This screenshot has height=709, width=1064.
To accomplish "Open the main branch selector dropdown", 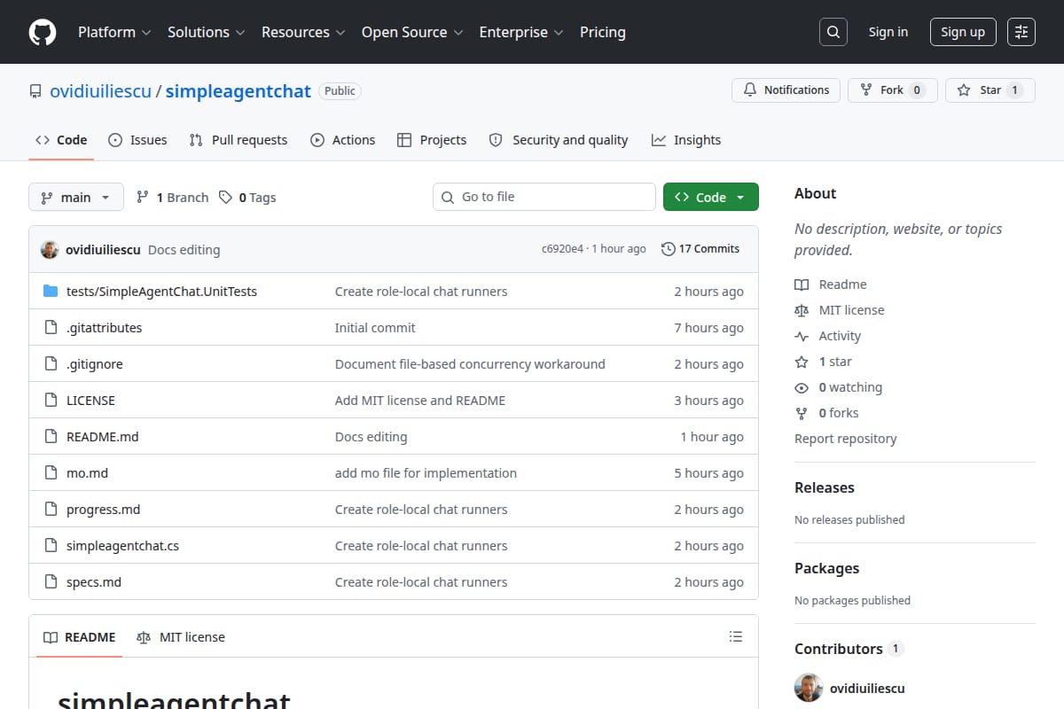I will [75, 197].
